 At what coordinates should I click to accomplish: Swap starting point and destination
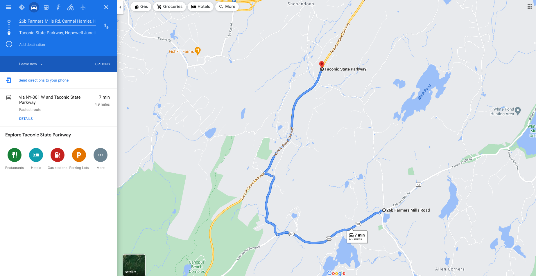[106, 26]
